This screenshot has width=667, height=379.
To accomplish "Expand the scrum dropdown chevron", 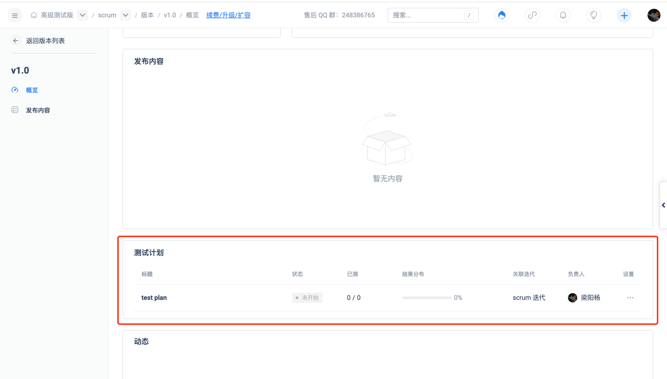I will tap(125, 15).
